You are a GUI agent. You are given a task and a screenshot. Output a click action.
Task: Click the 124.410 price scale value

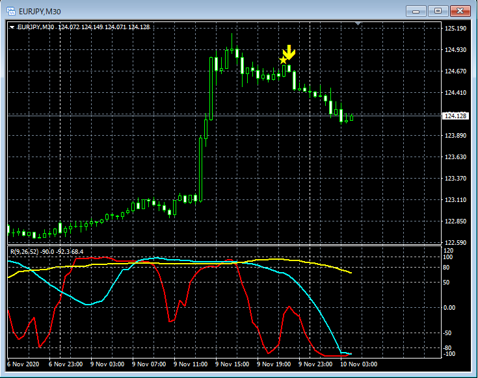[455, 92]
